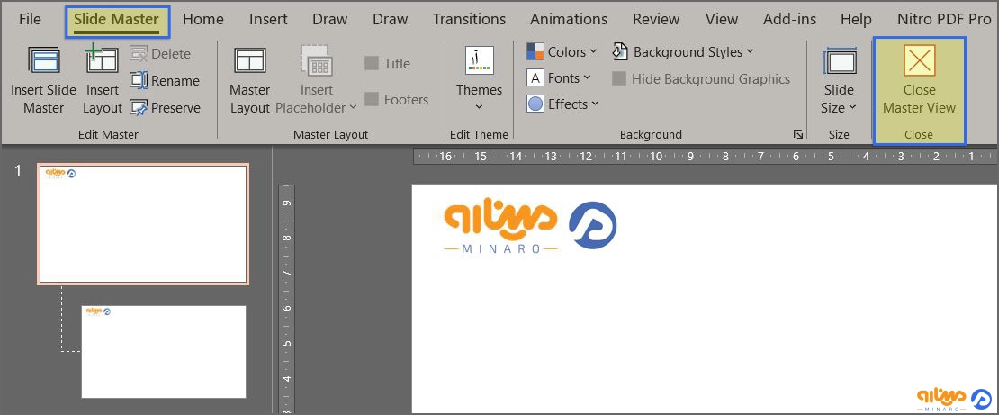Image resolution: width=999 pixels, height=415 pixels.
Task: Open the Transitions tab
Action: 470,19
